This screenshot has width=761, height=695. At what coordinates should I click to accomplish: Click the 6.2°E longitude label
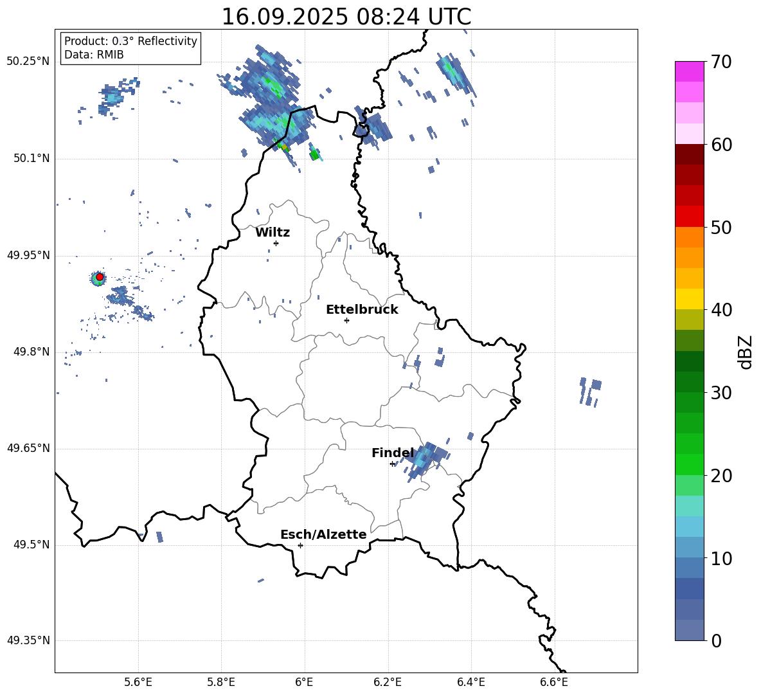(388, 682)
